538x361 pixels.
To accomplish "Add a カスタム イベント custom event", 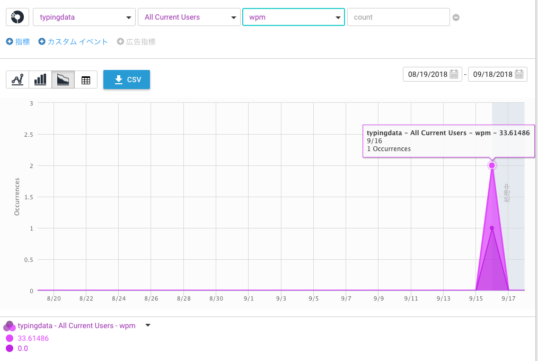I will 73,41.
